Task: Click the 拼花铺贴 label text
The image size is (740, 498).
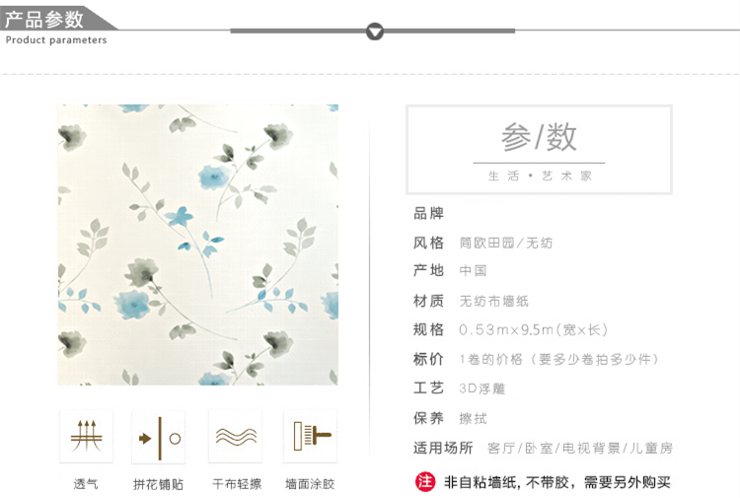Action: tap(158, 484)
